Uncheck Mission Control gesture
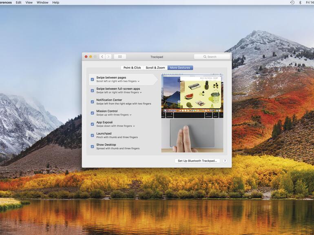The image size is (314, 235). pos(92,113)
